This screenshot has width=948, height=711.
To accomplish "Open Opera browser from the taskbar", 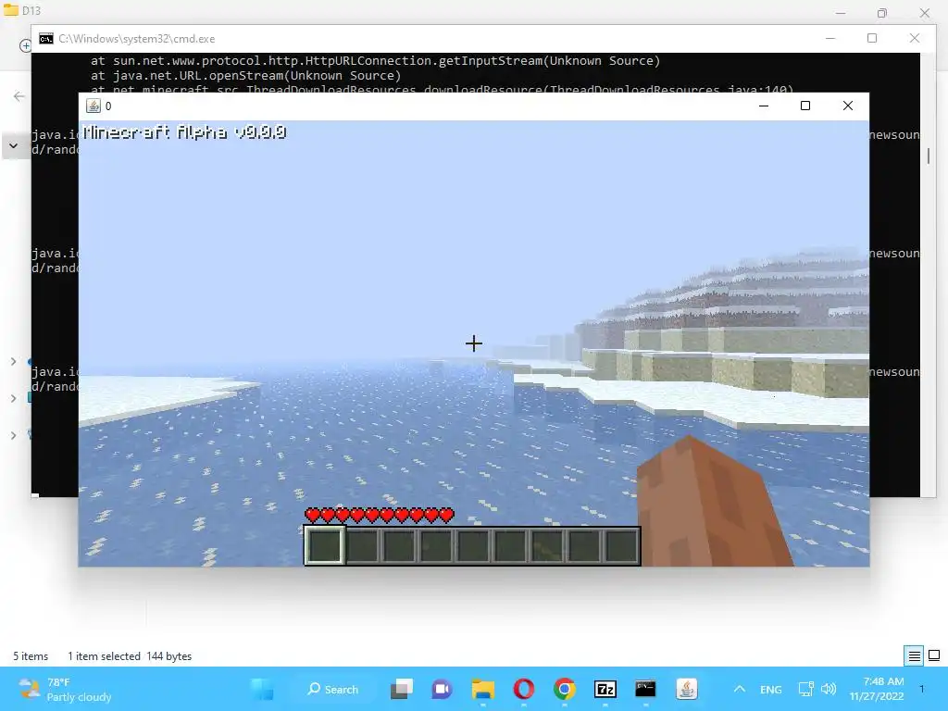I will click(x=524, y=689).
